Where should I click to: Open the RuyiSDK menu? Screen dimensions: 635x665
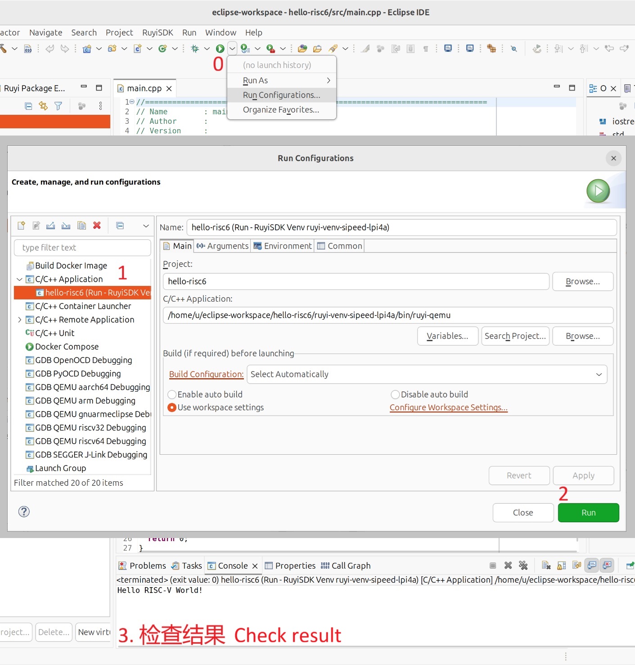click(158, 32)
